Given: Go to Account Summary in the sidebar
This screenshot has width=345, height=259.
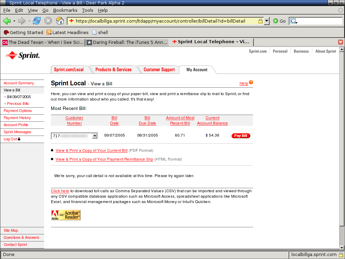Looking at the screenshot, I should click(x=19, y=83).
